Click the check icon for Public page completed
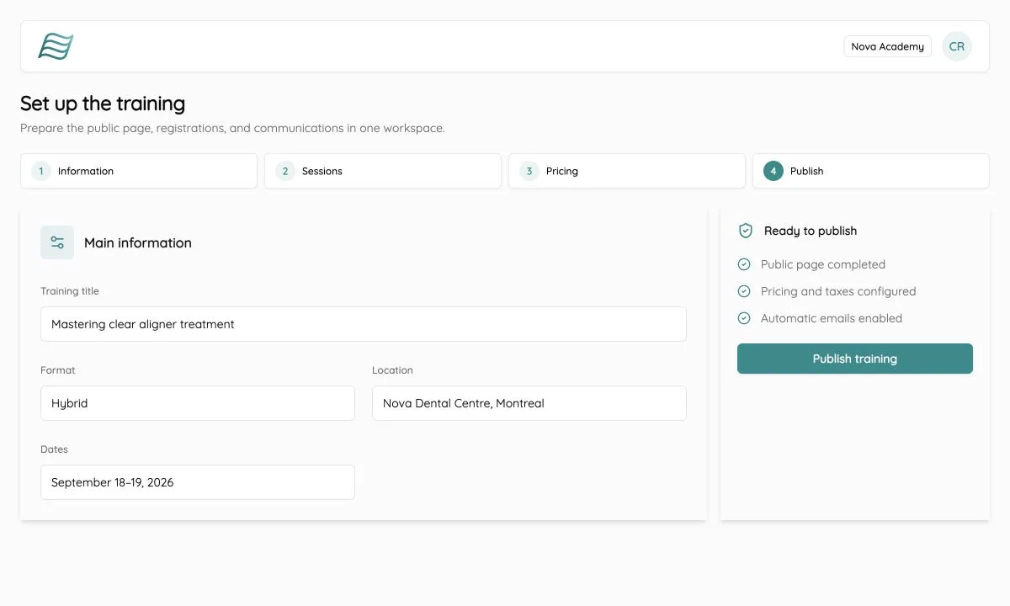This screenshot has height=606, width=1010. pos(744,264)
